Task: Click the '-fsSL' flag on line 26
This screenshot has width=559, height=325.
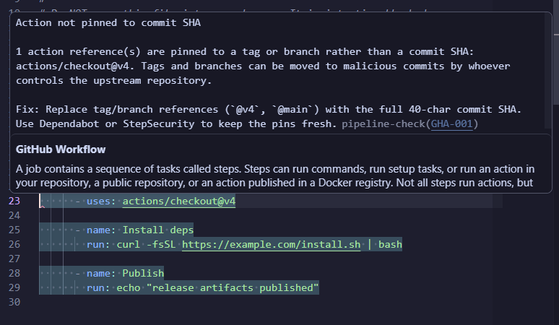Action: [x=161, y=244]
